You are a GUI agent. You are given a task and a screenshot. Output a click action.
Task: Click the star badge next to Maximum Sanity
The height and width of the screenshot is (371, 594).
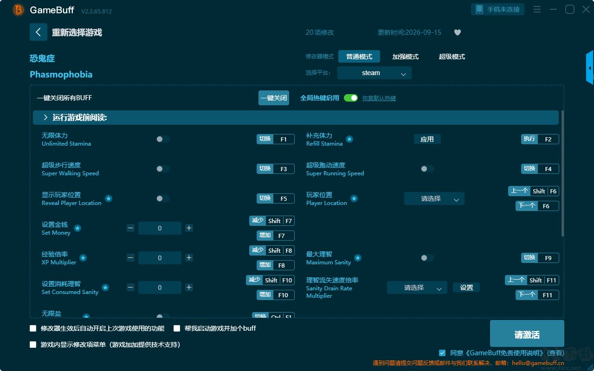click(358, 258)
